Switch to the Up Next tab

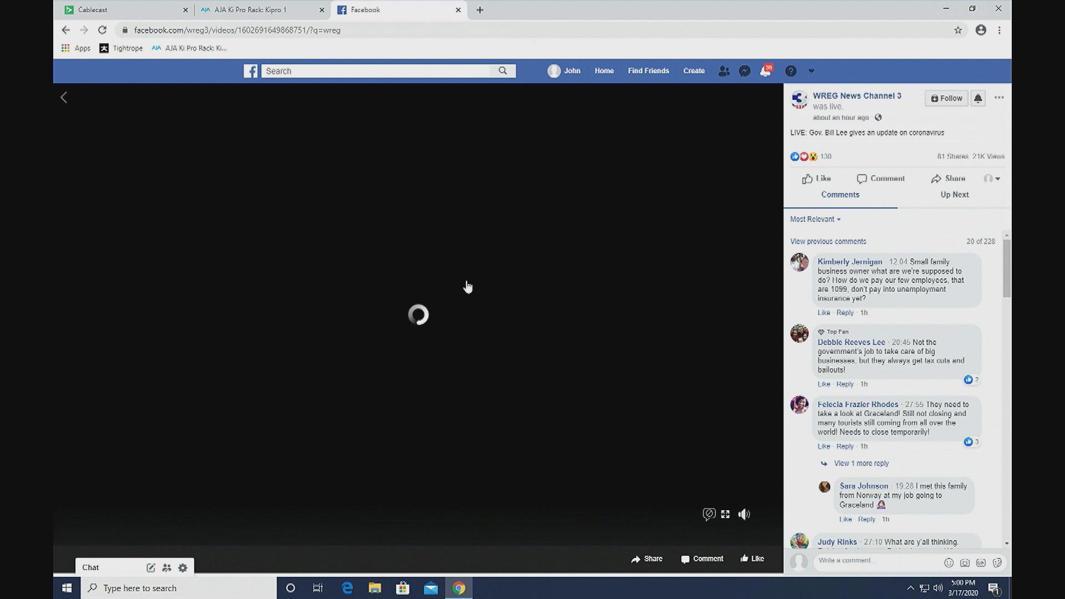pyautogui.click(x=954, y=195)
